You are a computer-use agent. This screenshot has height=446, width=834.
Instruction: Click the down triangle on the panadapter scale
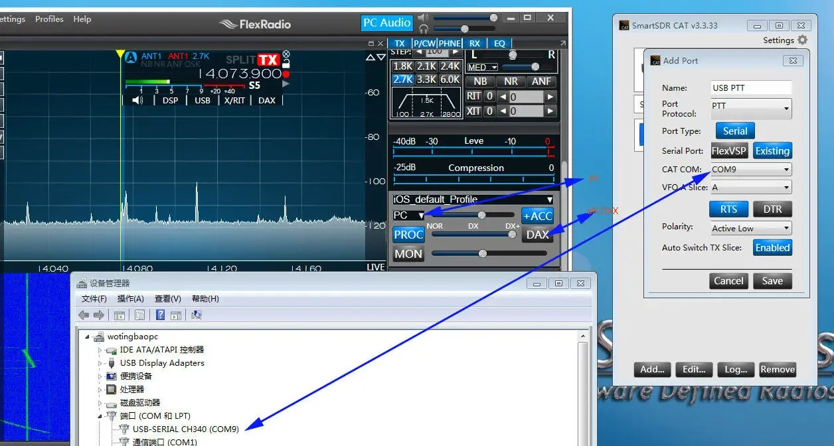click(380, 58)
